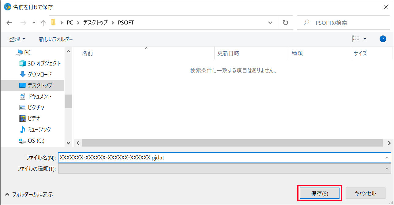Click the ピクチャ image icon

[23, 107]
